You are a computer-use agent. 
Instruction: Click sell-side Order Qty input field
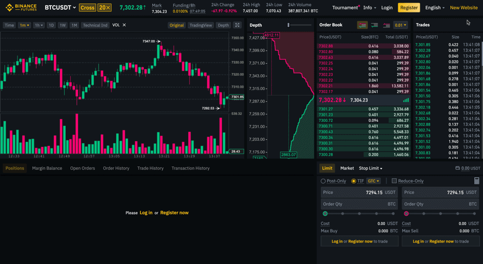[x=441, y=204]
